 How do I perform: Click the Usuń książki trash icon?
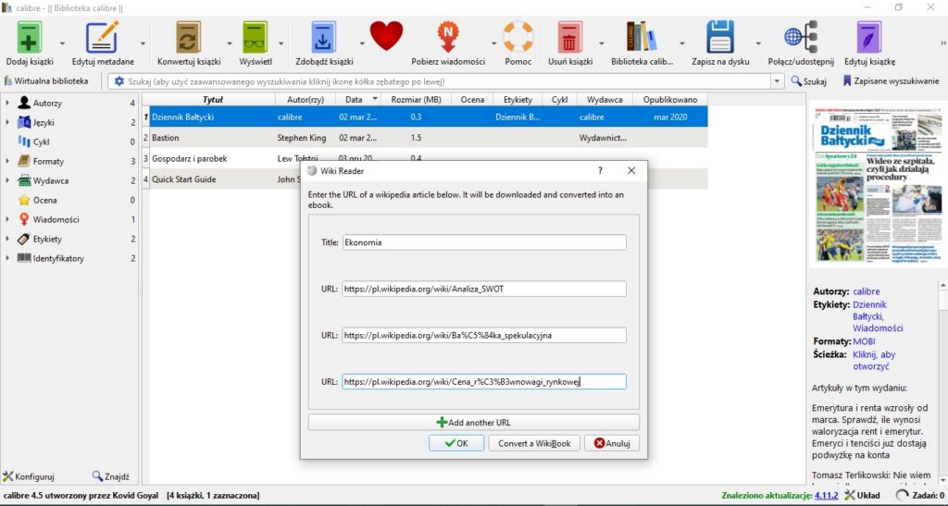569,37
